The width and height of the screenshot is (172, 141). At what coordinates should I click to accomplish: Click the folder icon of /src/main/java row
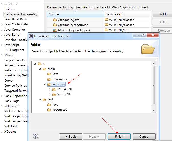55,20
